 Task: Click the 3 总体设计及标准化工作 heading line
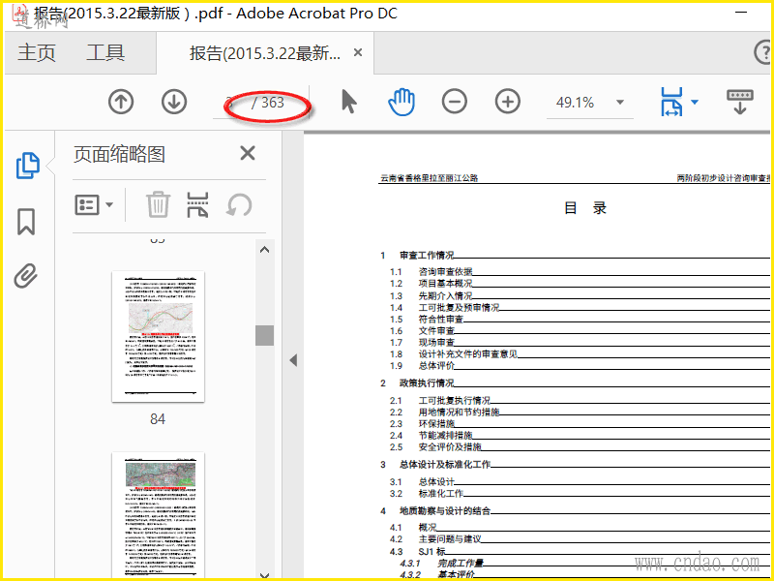[x=575, y=465]
